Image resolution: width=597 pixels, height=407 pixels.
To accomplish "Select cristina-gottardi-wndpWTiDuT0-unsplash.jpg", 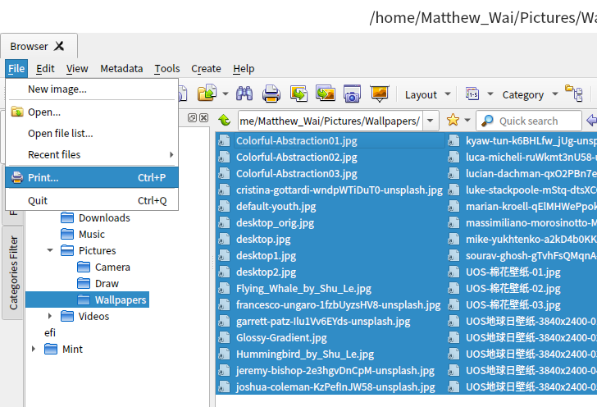I will [x=340, y=190].
